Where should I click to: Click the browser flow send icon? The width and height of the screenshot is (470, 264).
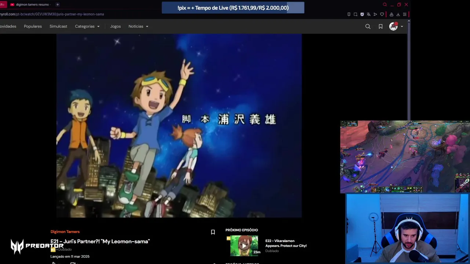coord(375,14)
